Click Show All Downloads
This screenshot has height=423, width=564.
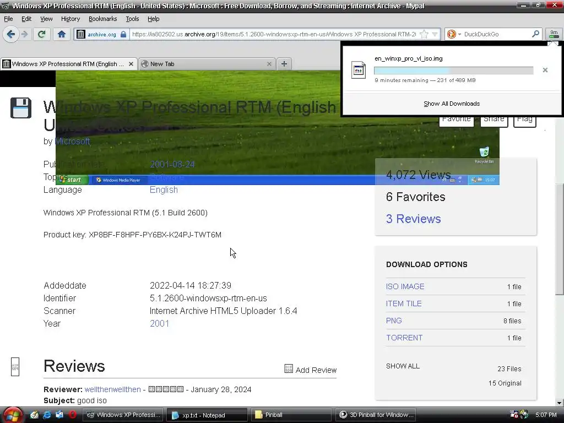coord(452,104)
